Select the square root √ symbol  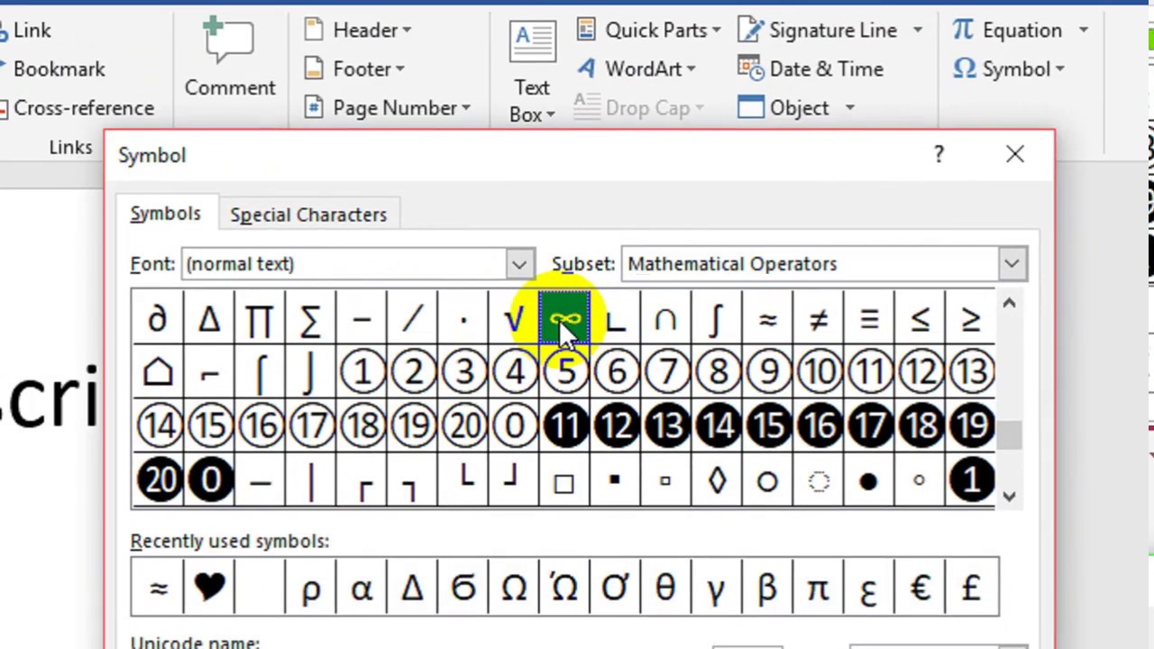(x=514, y=319)
